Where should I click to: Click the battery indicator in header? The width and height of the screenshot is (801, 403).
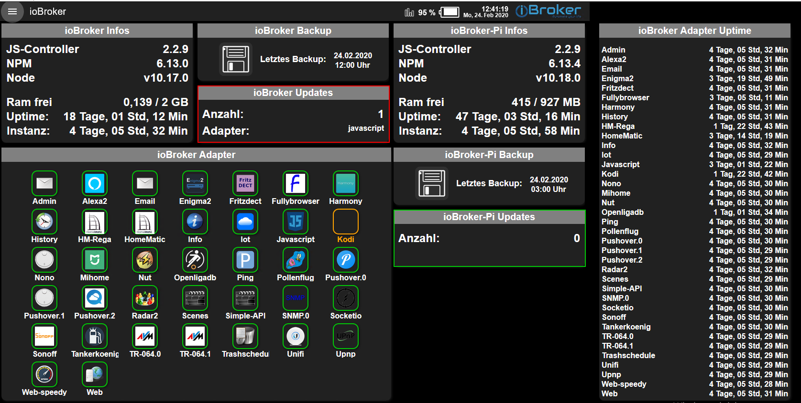click(x=450, y=12)
